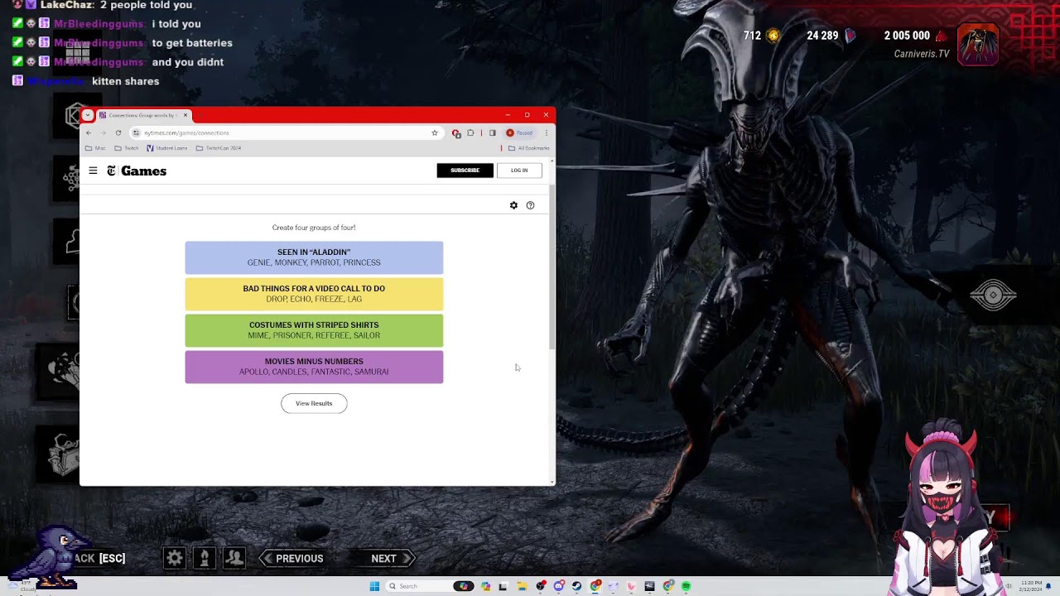Open the Twitch bookmarks folder

click(x=127, y=148)
